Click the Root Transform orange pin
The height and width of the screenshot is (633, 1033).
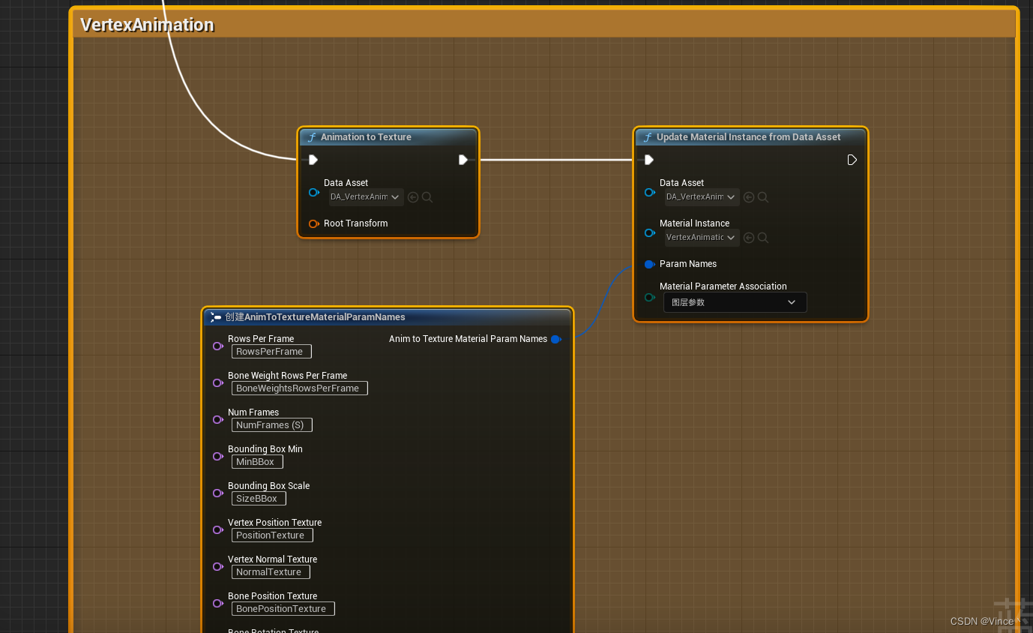tap(314, 223)
